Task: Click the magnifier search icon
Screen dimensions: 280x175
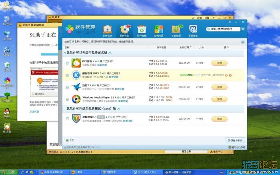Action: 242,29
